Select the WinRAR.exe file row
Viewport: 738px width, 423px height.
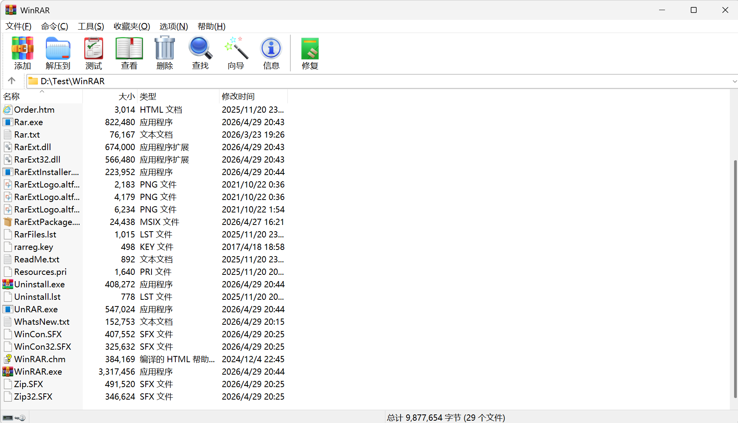tap(144, 372)
